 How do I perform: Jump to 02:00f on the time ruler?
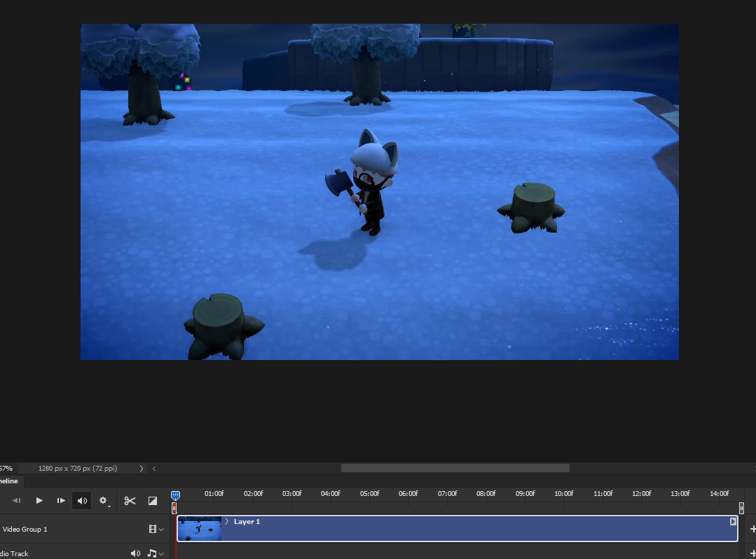[x=253, y=493]
